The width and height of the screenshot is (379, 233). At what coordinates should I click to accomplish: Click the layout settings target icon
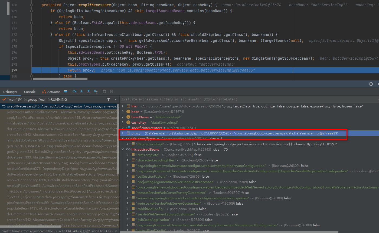(x=371, y=84)
